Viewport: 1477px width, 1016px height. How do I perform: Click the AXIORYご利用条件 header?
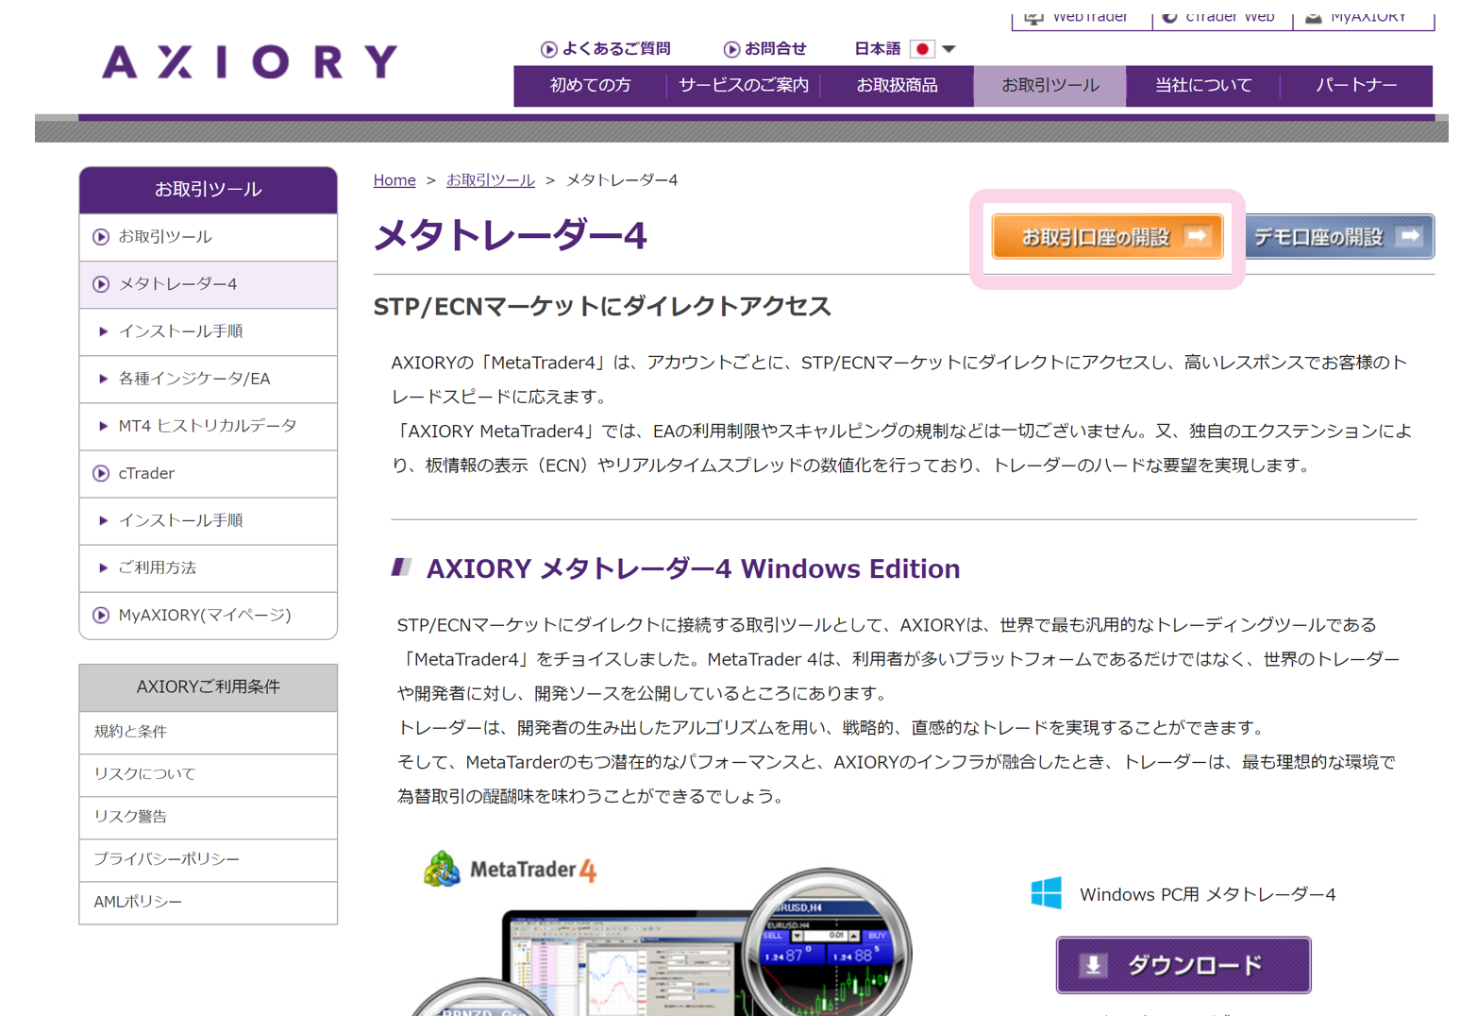[x=209, y=687]
